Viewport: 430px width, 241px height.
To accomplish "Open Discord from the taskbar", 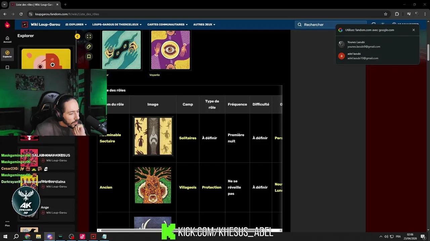I will click(50, 237).
